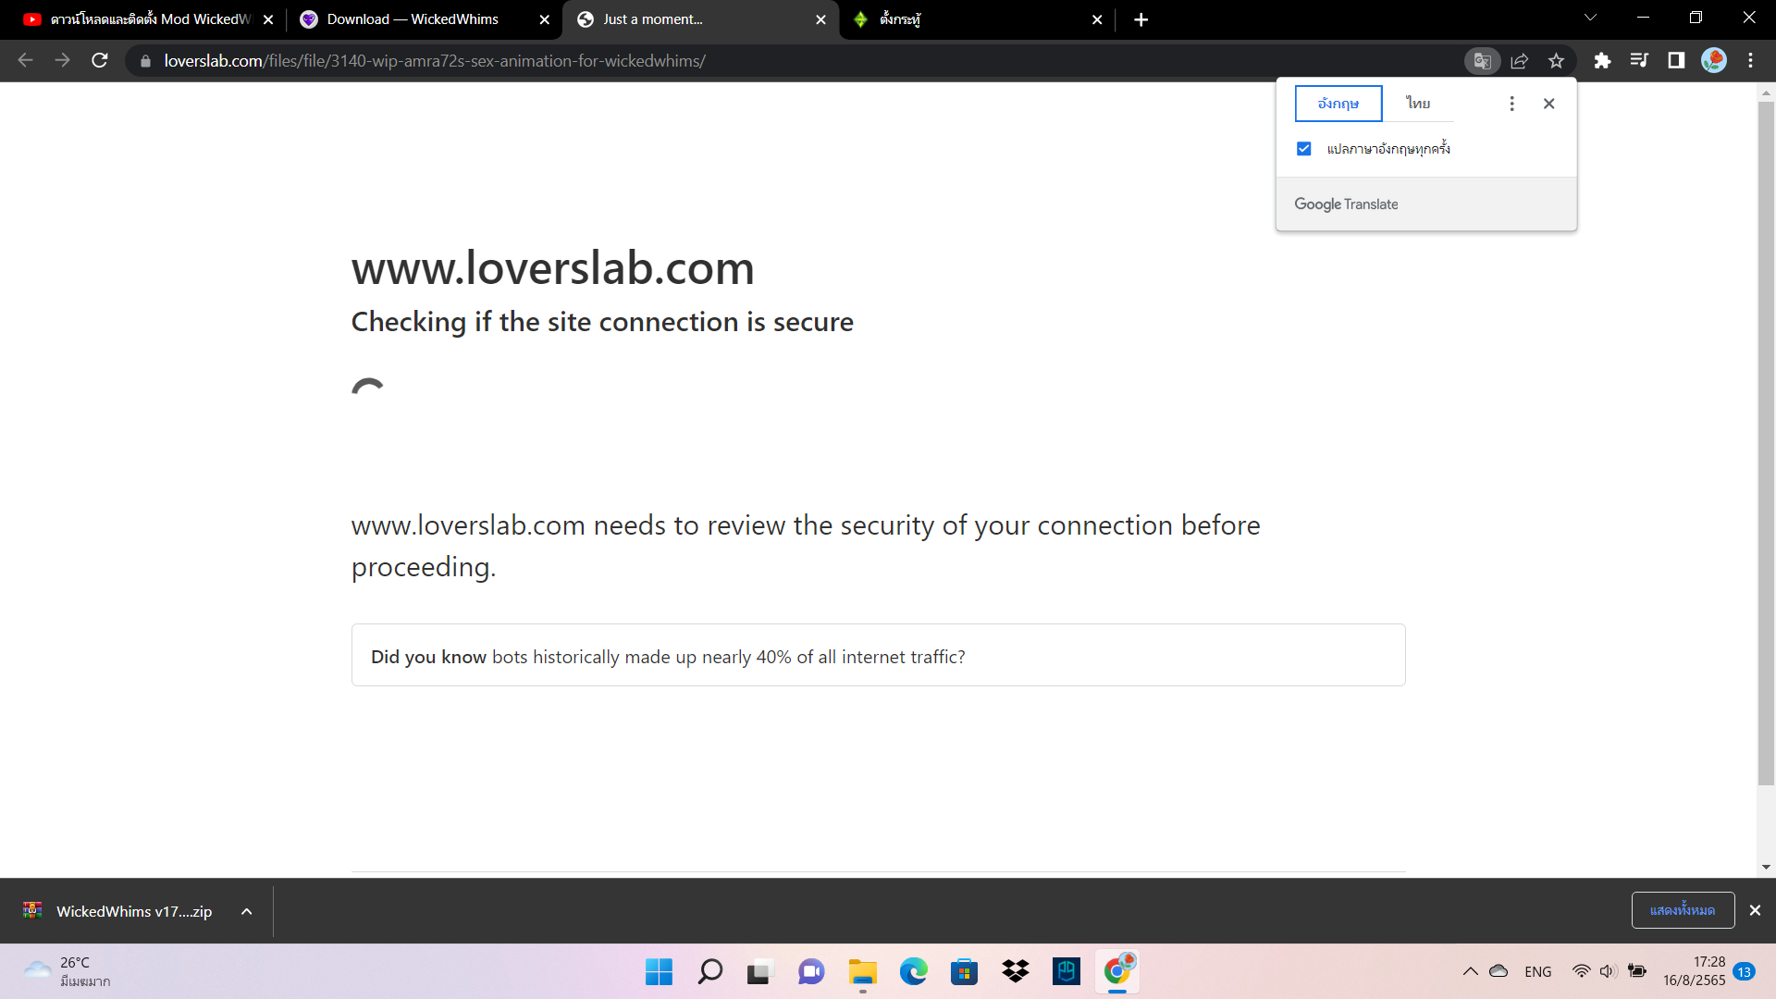Close the Download — WickedWhims tab
This screenshot has height=999, width=1776.
(545, 19)
